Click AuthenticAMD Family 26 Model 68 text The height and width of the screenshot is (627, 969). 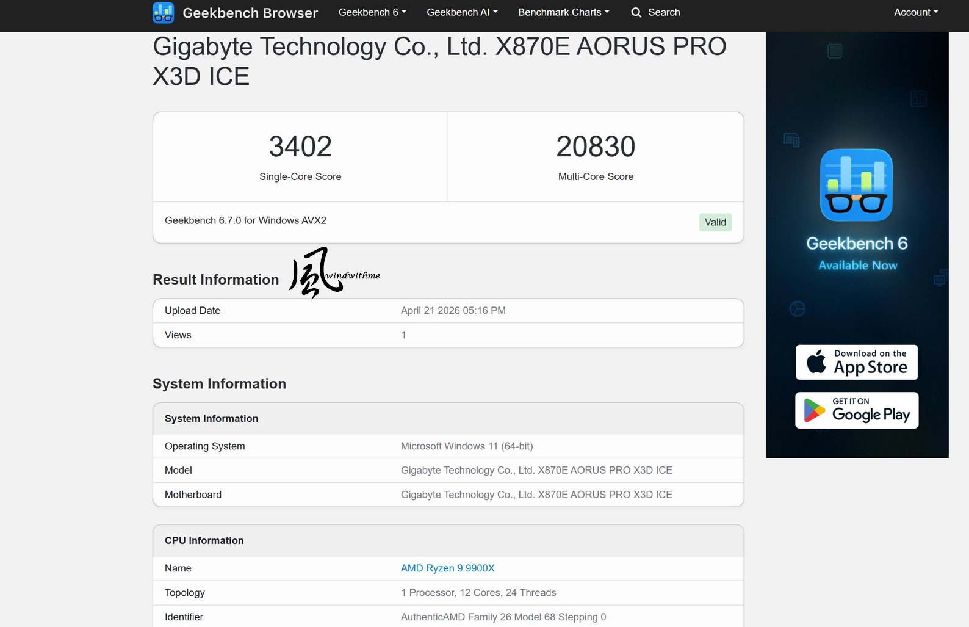(503, 617)
